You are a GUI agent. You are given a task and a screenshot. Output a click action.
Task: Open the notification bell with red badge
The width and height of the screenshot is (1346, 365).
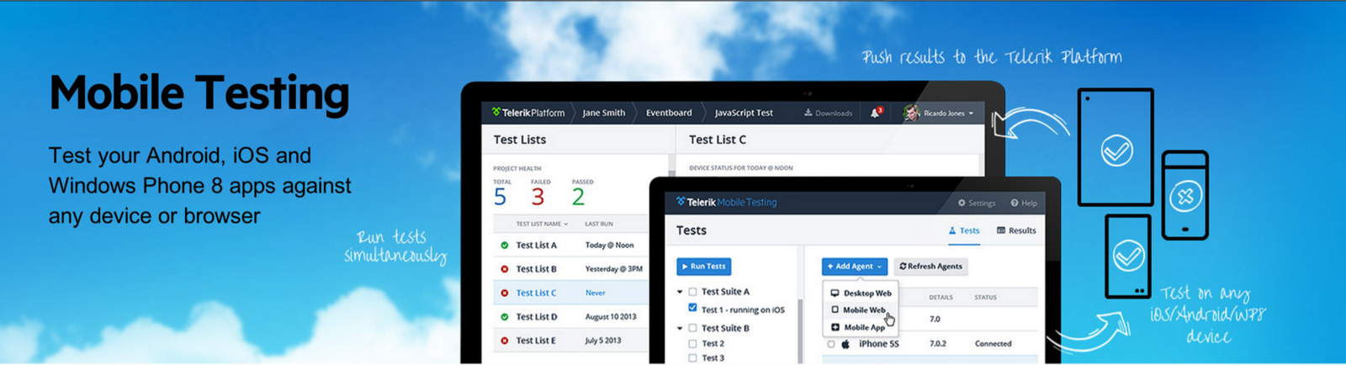click(876, 112)
